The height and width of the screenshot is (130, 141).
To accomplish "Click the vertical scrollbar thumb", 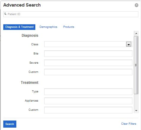I will 136,65.
